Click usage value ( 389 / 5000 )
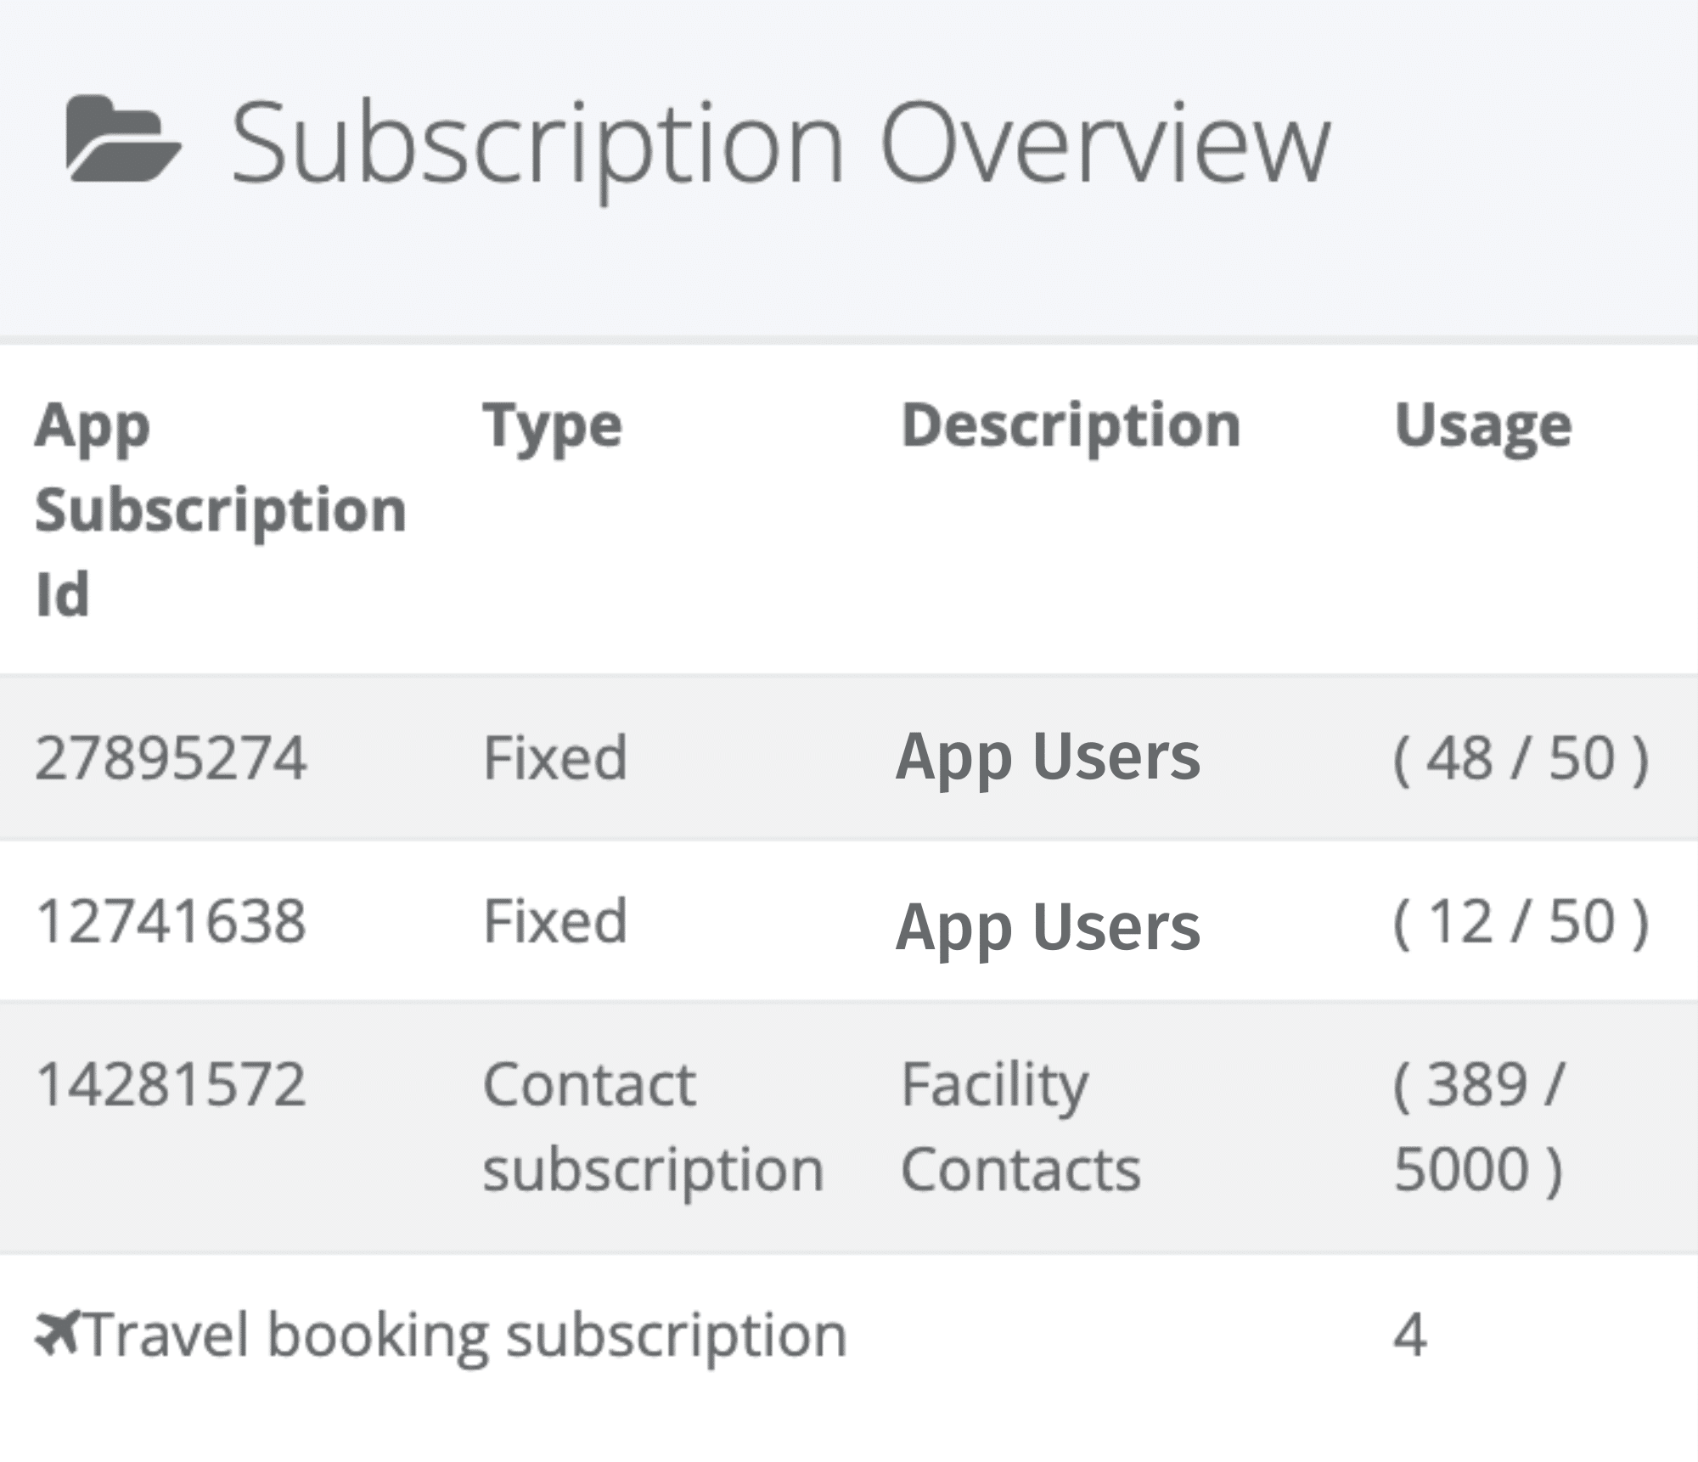This screenshot has width=1698, height=1462. click(1478, 1127)
